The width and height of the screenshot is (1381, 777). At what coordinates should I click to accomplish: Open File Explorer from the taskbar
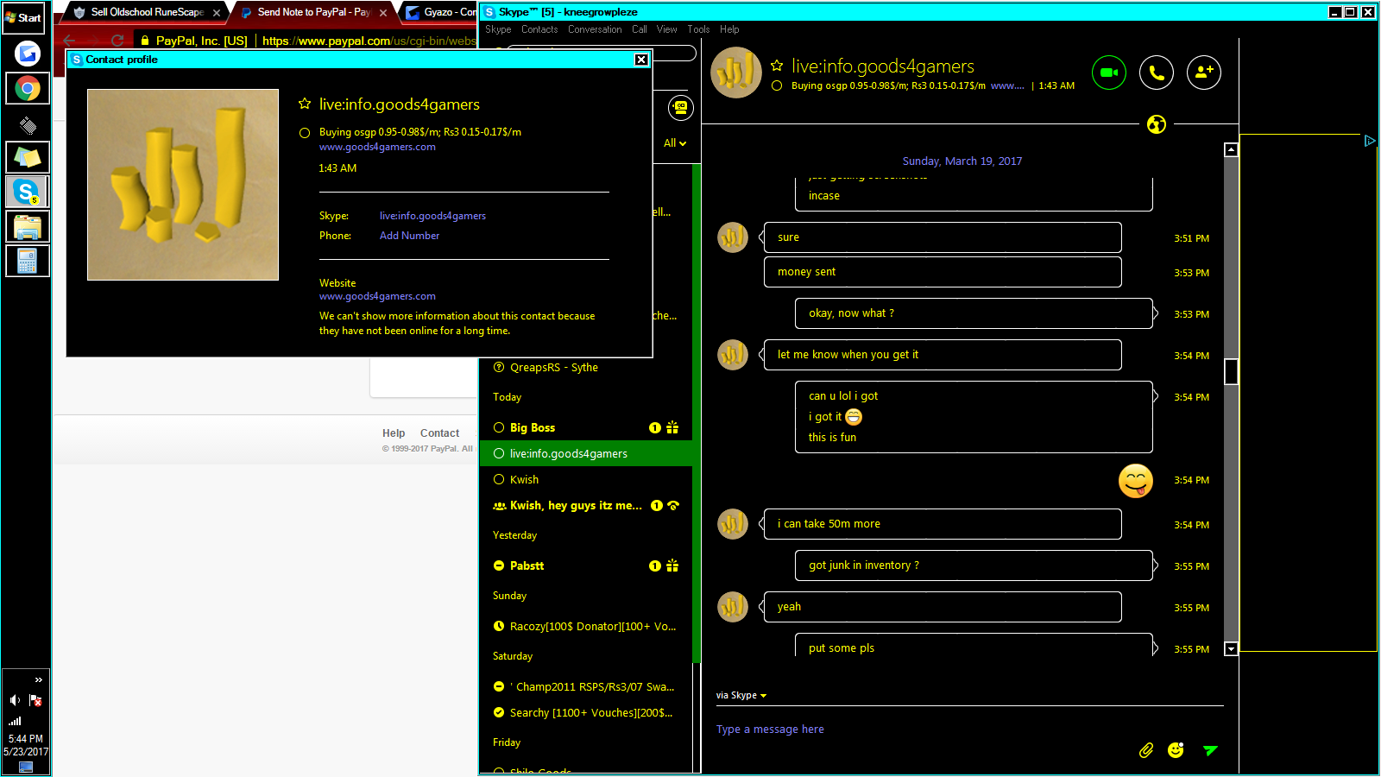pos(28,226)
